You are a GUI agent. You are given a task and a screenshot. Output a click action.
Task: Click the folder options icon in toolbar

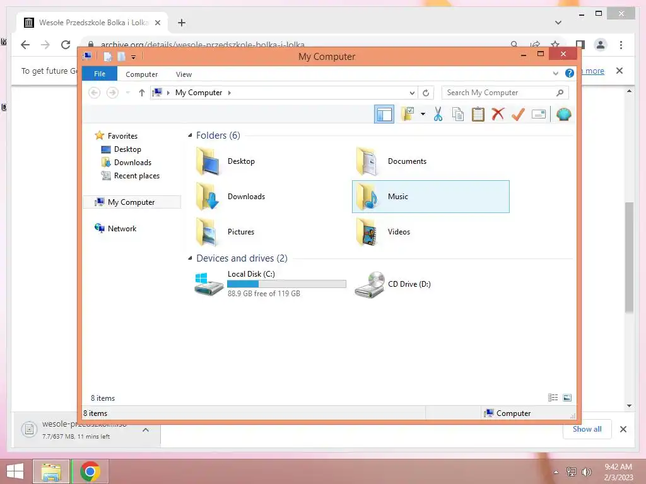pyautogui.click(x=408, y=114)
